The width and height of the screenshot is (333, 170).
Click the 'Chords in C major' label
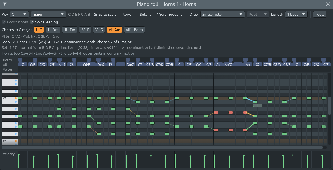point(17,30)
